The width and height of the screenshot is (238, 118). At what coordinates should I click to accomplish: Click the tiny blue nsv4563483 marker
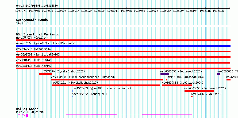click(72, 91)
